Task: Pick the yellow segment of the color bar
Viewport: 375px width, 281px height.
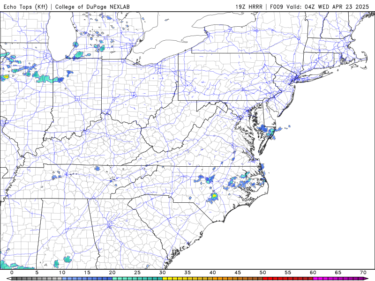Action: coord(187,279)
